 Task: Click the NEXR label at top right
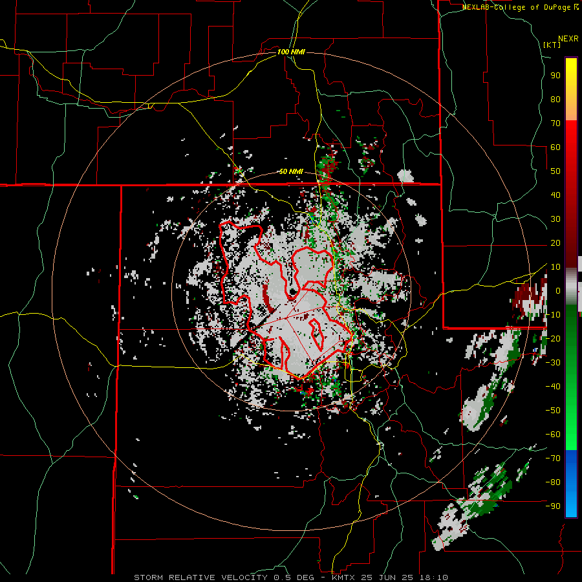pyautogui.click(x=568, y=39)
